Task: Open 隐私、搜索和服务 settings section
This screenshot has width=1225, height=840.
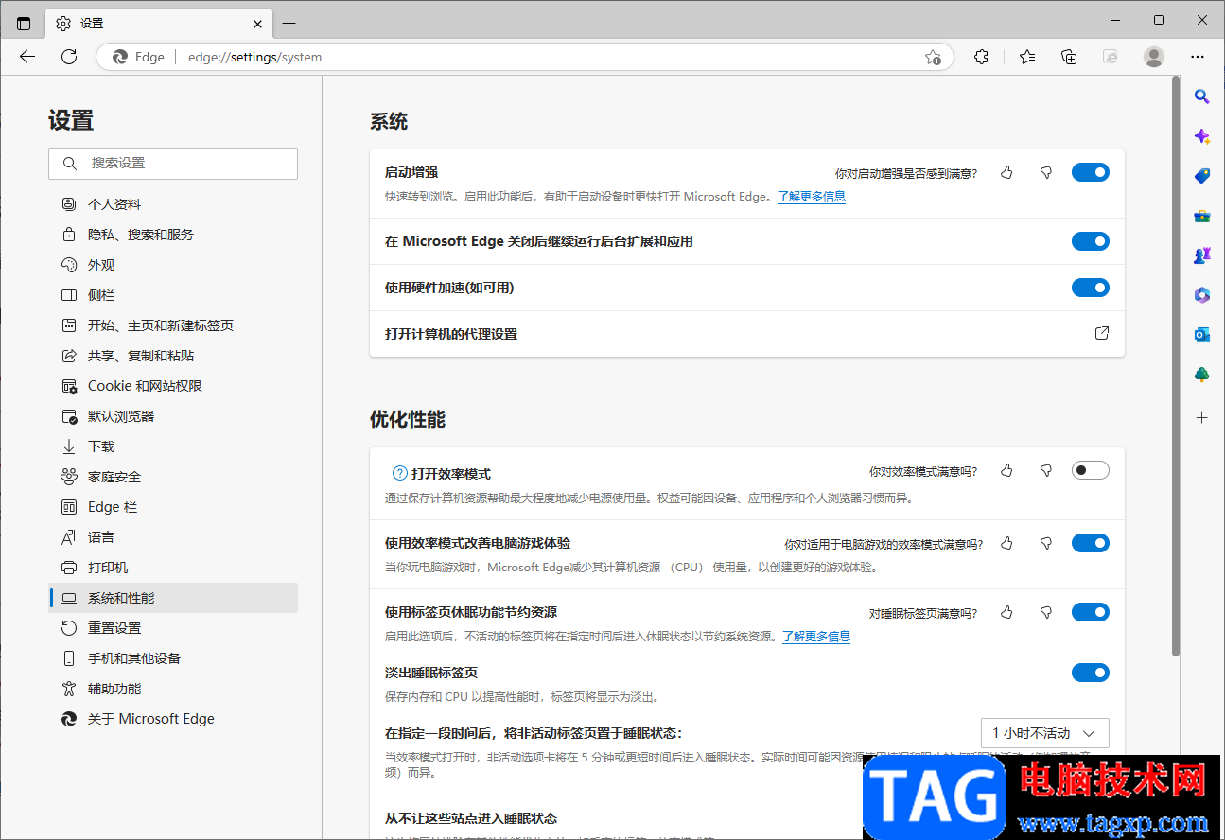Action: (x=173, y=235)
